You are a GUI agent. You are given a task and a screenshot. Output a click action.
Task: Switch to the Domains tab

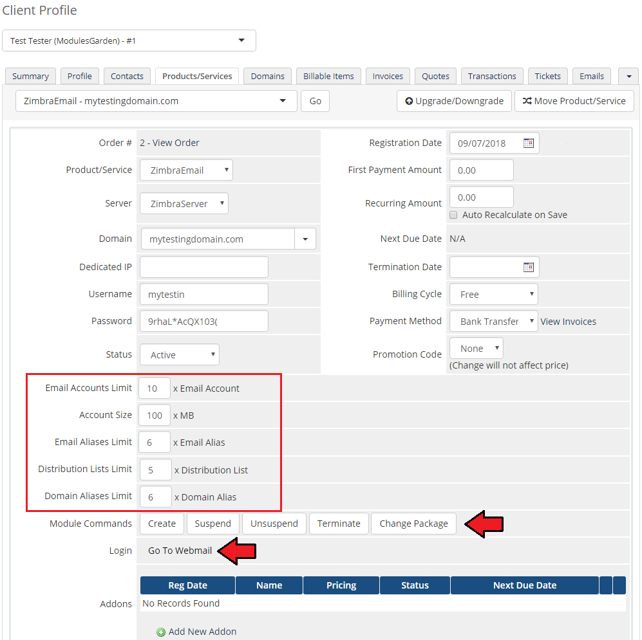[x=267, y=76]
